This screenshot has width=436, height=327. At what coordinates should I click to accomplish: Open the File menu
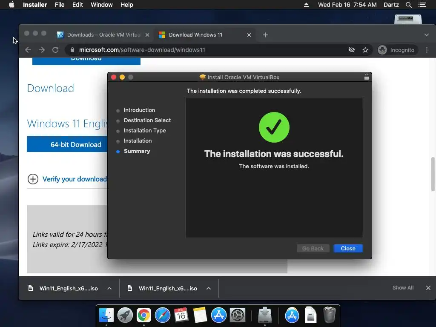point(60,5)
